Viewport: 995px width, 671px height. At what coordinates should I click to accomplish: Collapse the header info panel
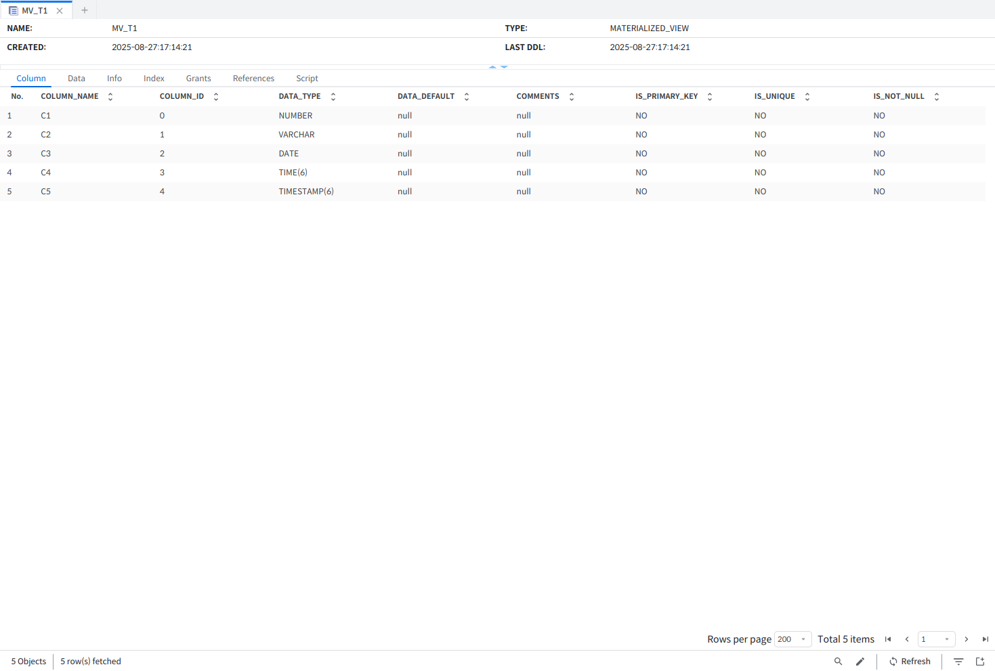click(492, 67)
